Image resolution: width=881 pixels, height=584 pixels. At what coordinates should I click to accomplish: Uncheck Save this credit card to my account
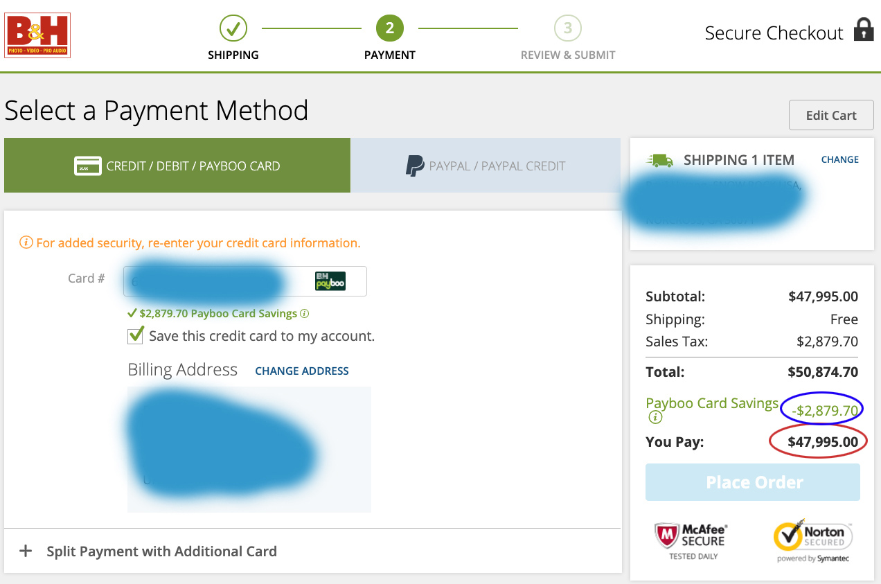coord(136,336)
